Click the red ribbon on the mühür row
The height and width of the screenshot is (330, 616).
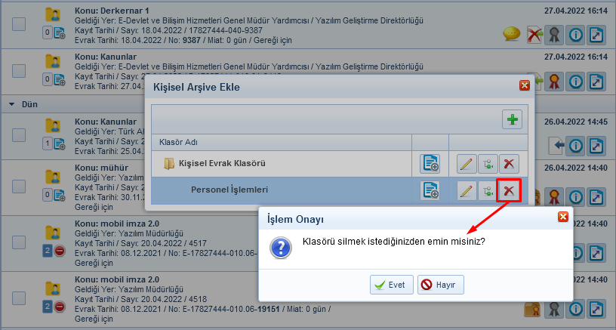[x=554, y=197]
